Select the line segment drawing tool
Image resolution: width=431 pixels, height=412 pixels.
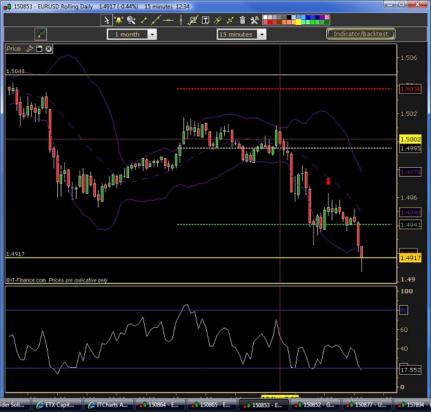(x=143, y=20)
